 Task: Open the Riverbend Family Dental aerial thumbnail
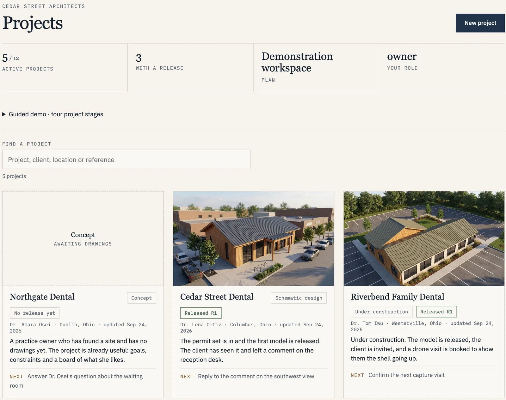[424, 238]
